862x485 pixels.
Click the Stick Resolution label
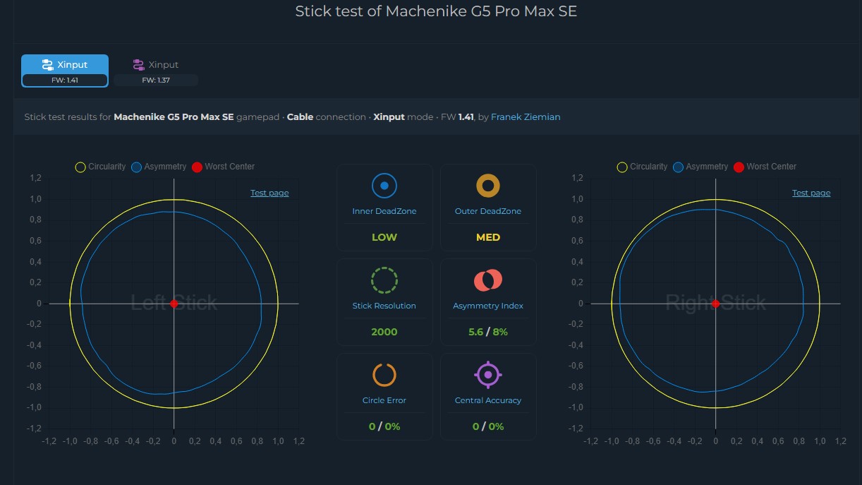coord(384,306)
